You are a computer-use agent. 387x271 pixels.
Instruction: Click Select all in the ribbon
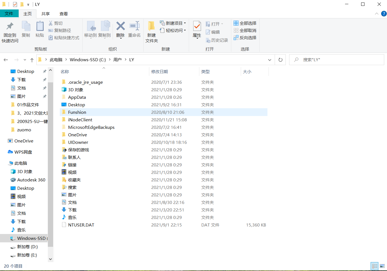(x=245, y=23)
